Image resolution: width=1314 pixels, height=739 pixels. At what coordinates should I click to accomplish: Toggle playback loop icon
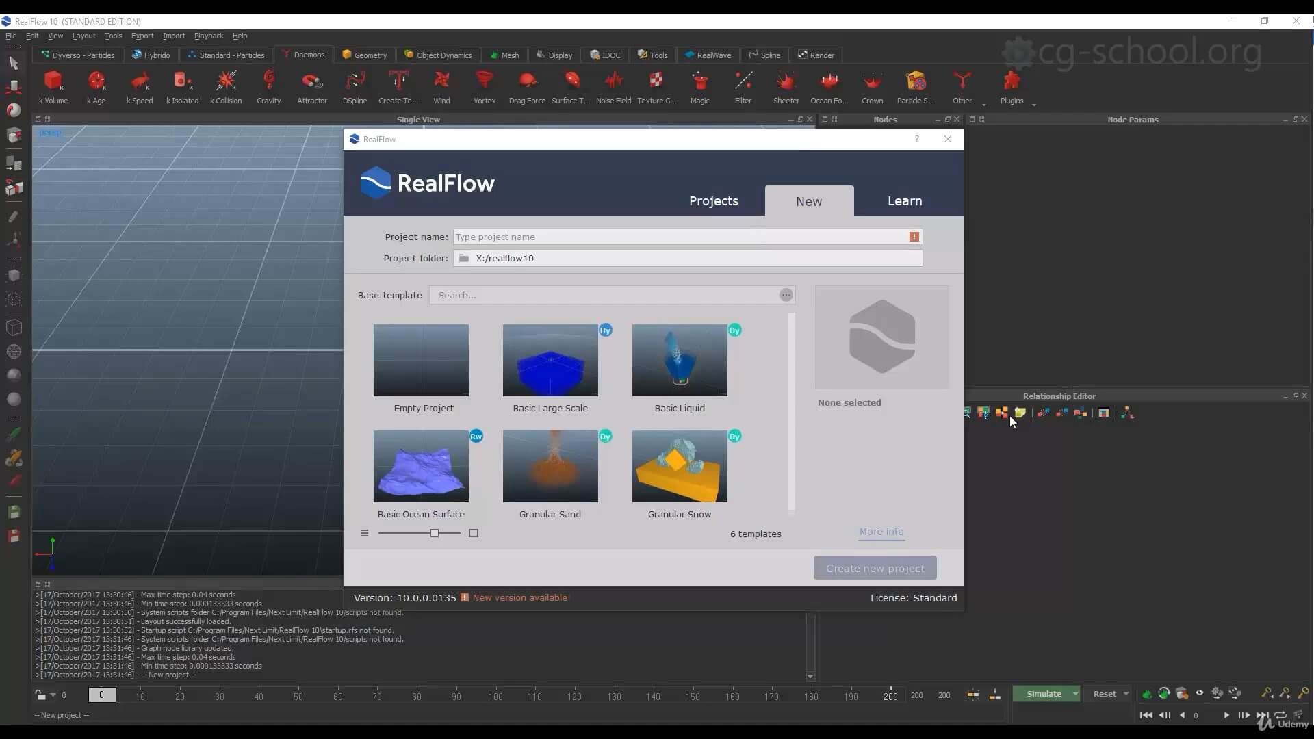point(1279,715)
